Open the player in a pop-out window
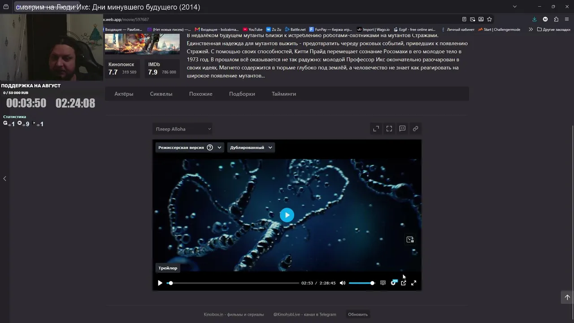This screenshot has width=574, height=323. click(404, 283)
